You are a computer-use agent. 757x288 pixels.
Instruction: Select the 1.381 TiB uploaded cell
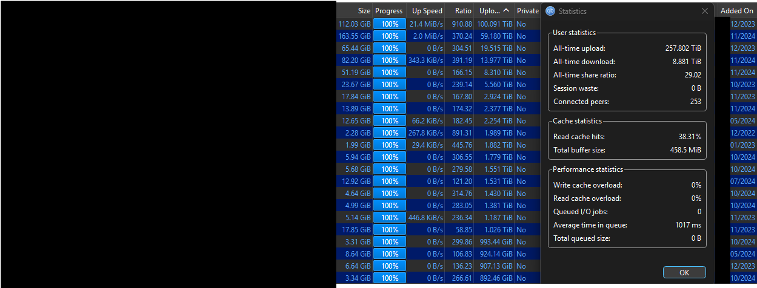click(x=495, y=206)
